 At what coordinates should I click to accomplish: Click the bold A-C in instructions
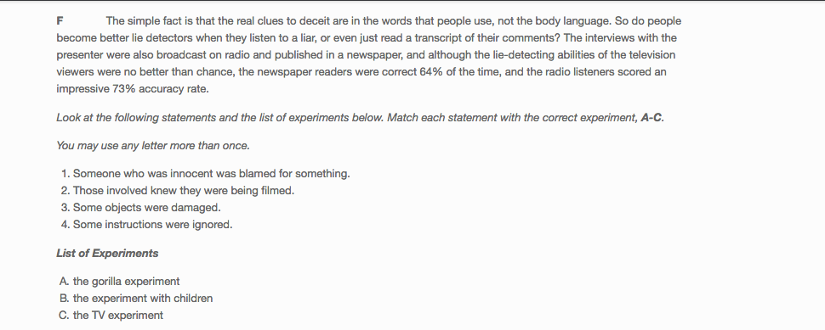652,118
